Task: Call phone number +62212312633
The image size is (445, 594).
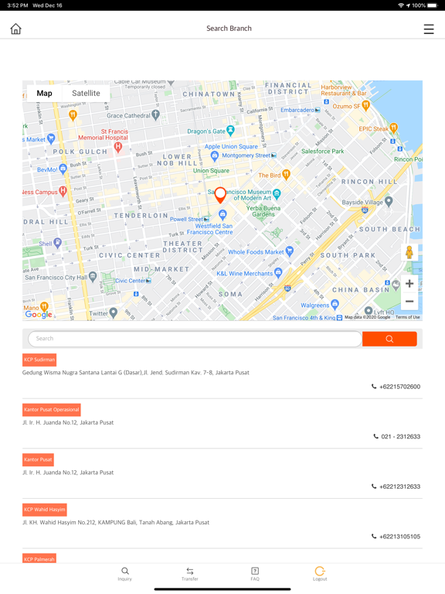Action: 396,486
